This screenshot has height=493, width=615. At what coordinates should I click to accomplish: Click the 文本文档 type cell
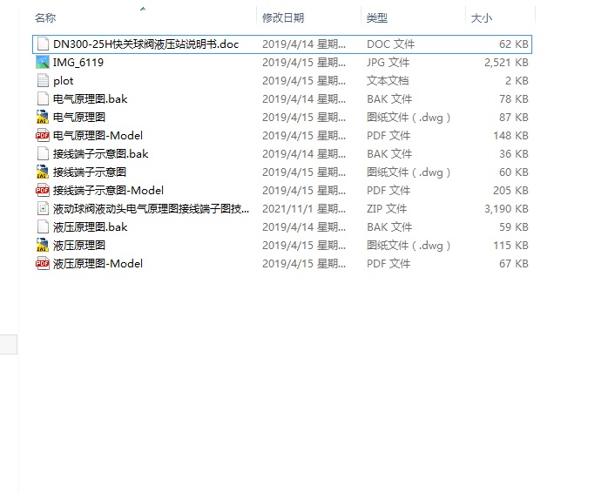[x=388, y=81]
